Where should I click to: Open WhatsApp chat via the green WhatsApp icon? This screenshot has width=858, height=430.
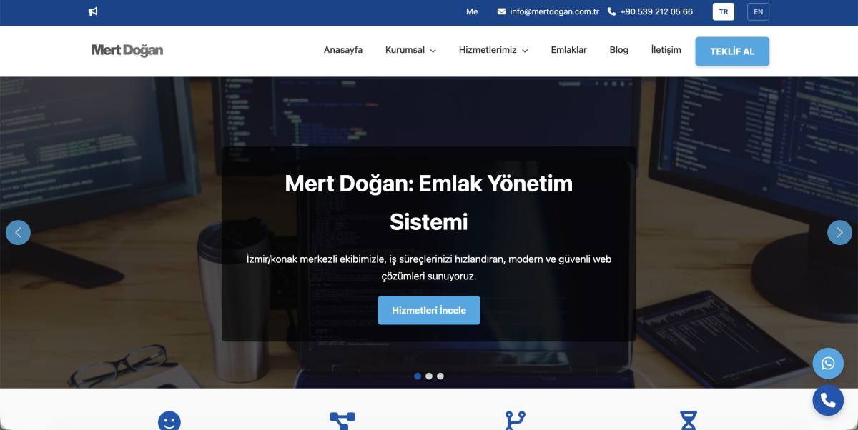[827, 364]
